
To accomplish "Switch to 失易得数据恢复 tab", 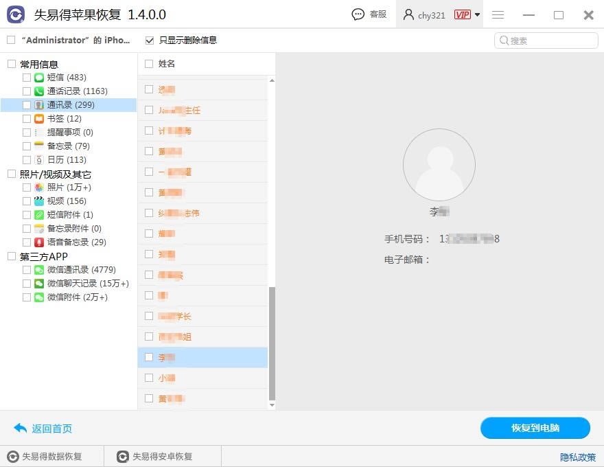I will click(x=52, y=457).
